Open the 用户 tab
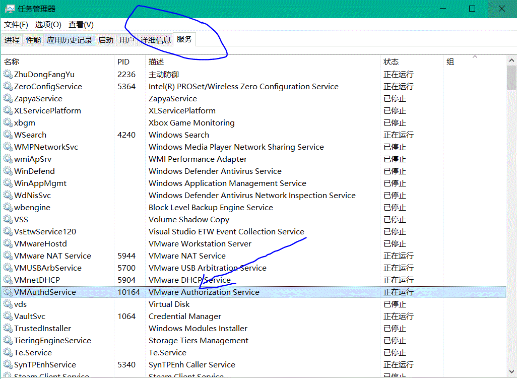 point(126,40)
